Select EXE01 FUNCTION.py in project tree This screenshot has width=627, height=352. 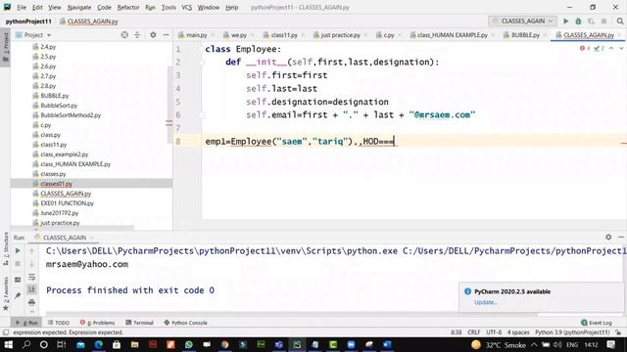(67, 203)
